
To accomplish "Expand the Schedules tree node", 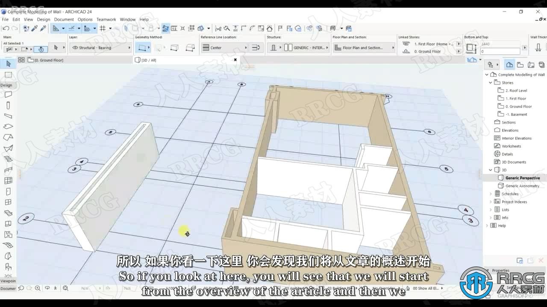I will (491, 194).
